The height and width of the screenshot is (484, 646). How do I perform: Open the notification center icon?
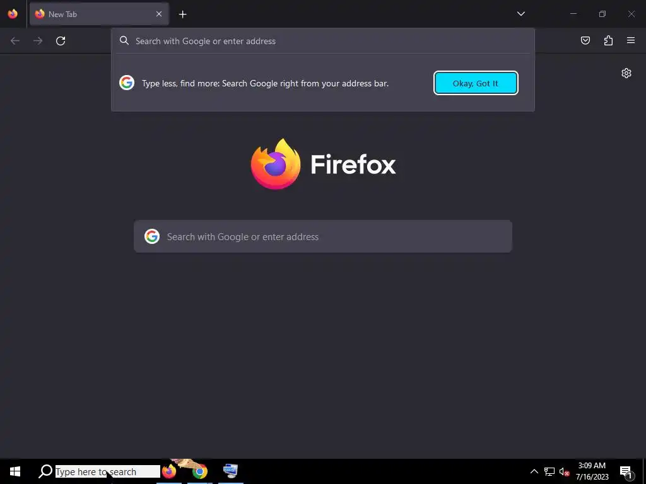(626, 472)
